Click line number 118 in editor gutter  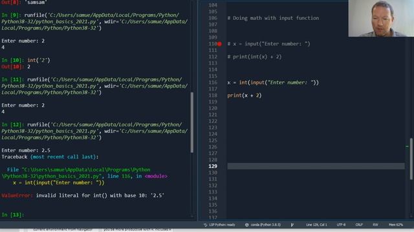pos(213,95)
